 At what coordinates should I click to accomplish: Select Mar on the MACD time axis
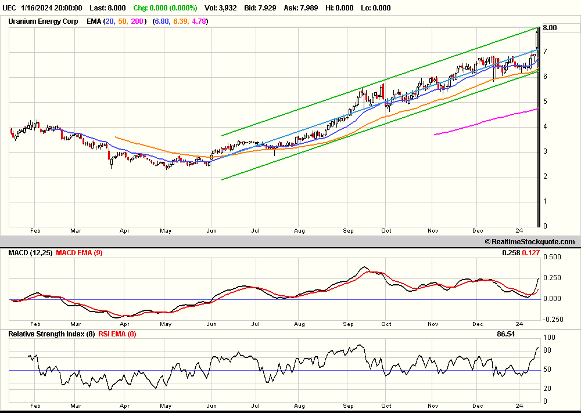76,324
